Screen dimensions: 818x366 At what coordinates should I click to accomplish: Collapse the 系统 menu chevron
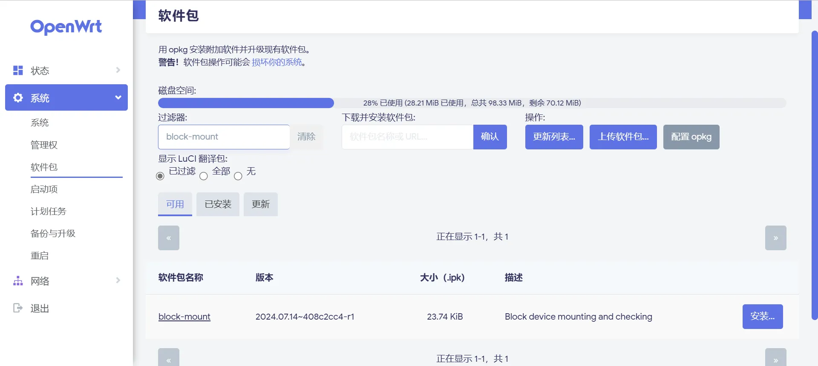tap(118, 97)
